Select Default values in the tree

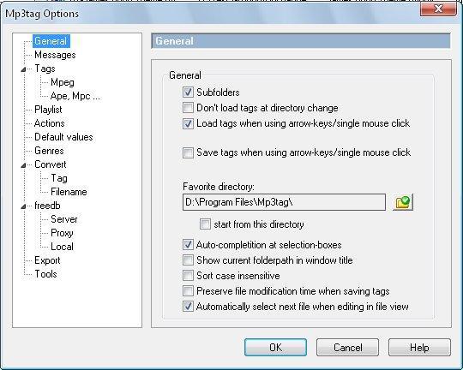click(63, 137)
